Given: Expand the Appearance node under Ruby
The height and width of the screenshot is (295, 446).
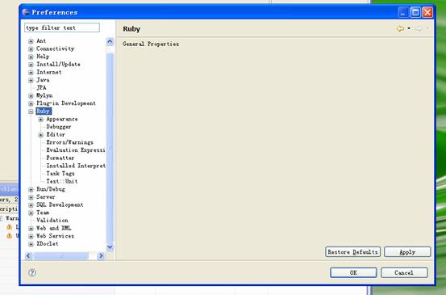Looking at the screenshot, I should pyautogui.click(x=40, y=119).
